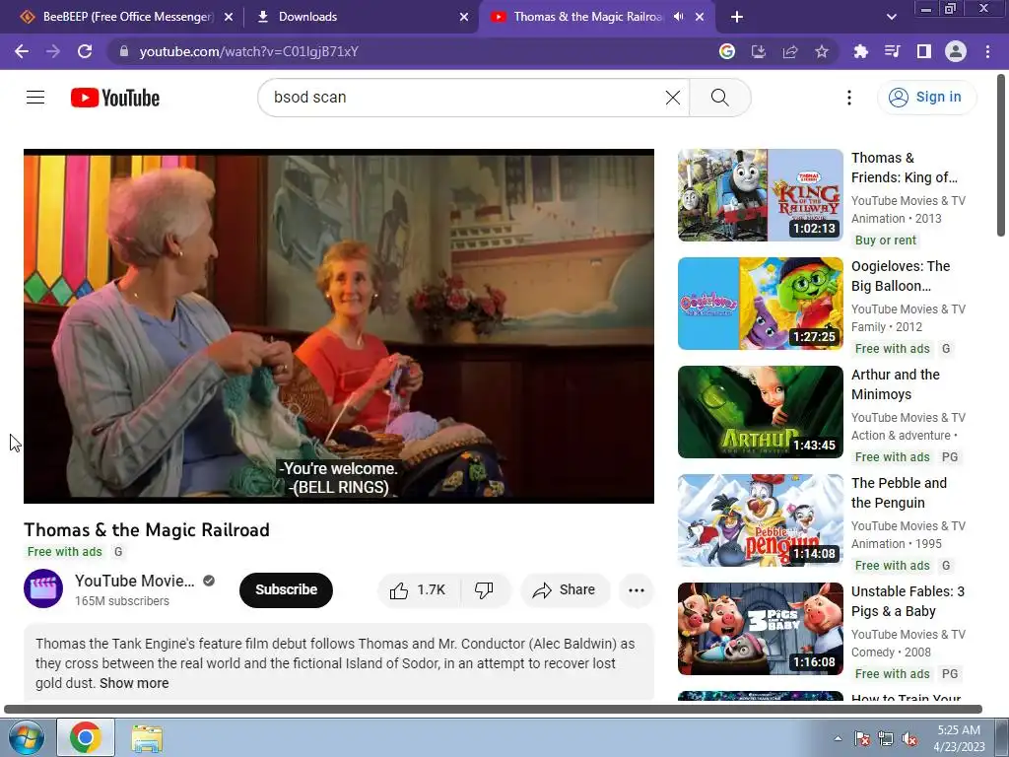Viewport: 1009px width, 757px height.
Task: Expand description with Show more
Action: pyautogui.click(x=134, y=684)
